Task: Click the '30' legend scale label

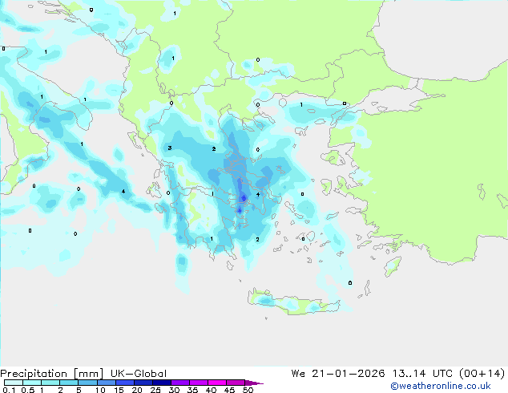Action: [x=174, y=390]
